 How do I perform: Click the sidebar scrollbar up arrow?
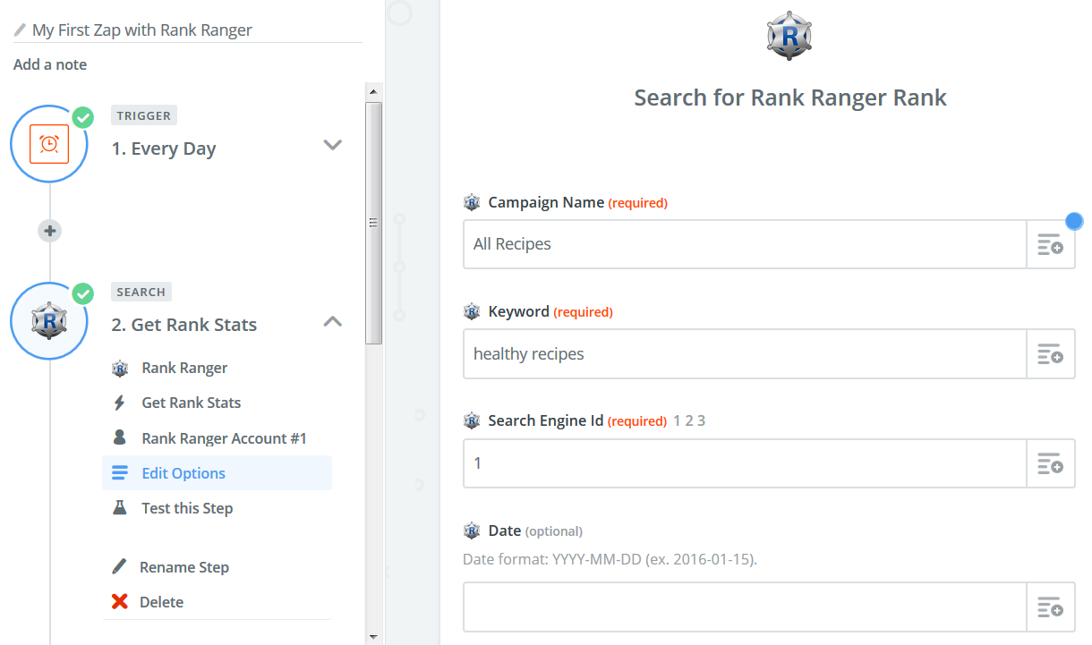click(x=374, y=90)
